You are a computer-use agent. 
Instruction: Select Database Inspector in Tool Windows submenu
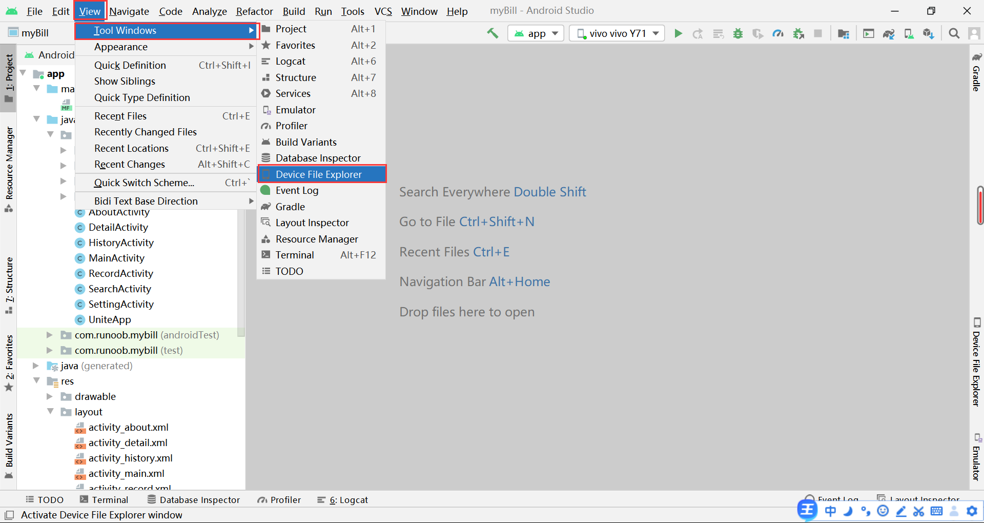pyautogui.click(x=321, y=158)
